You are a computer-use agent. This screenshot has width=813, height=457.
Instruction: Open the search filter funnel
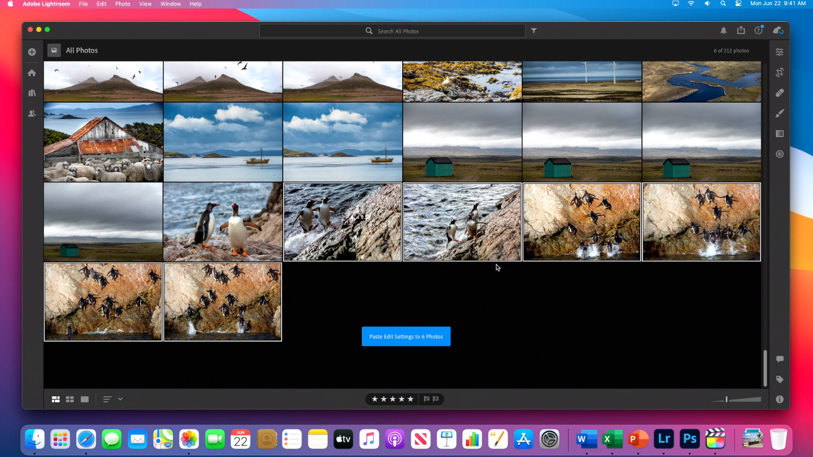tap(533, 31)
